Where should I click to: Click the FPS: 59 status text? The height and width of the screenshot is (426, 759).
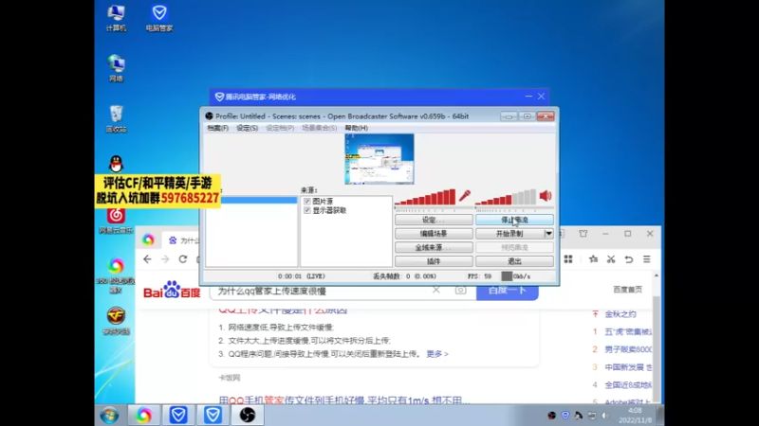click(x=479, y=276)
